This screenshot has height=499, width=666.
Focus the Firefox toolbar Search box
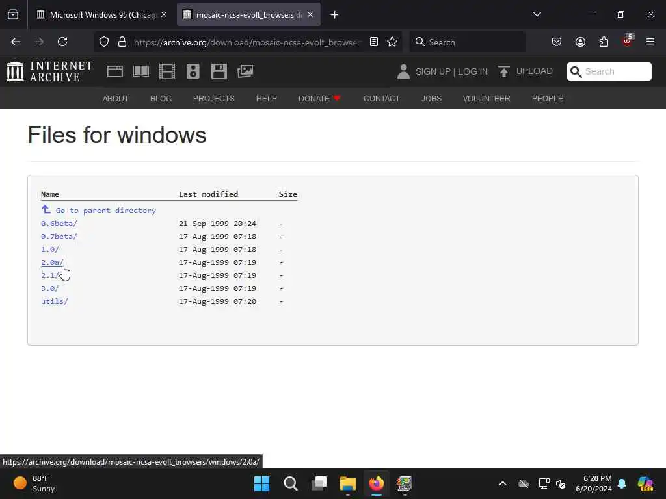coord(467,42)
